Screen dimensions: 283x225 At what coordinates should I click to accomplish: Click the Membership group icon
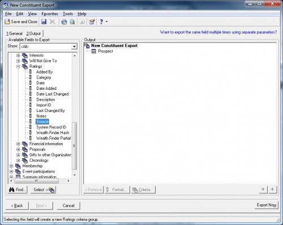point(18,166)
